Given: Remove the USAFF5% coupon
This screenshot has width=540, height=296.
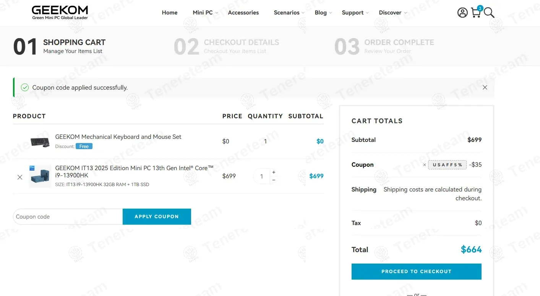Looking at the screenshot, I should click(x=425, y=165).
